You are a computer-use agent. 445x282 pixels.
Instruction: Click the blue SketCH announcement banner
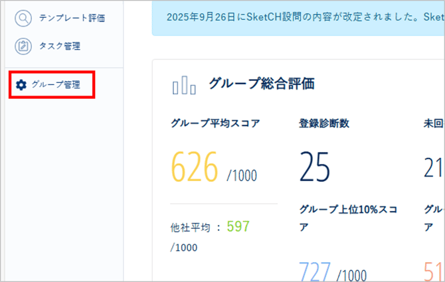299,18
